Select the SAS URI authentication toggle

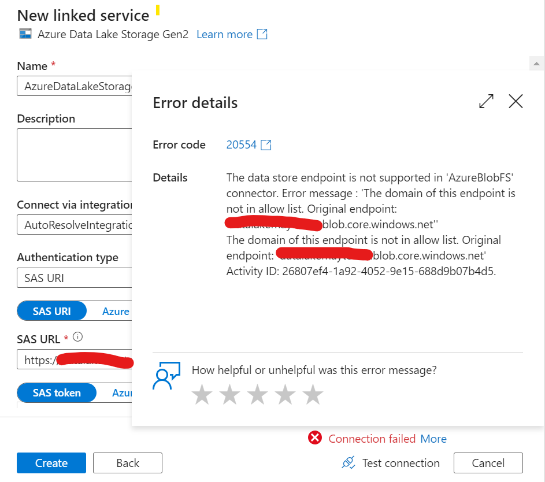(x=51, y=311)
